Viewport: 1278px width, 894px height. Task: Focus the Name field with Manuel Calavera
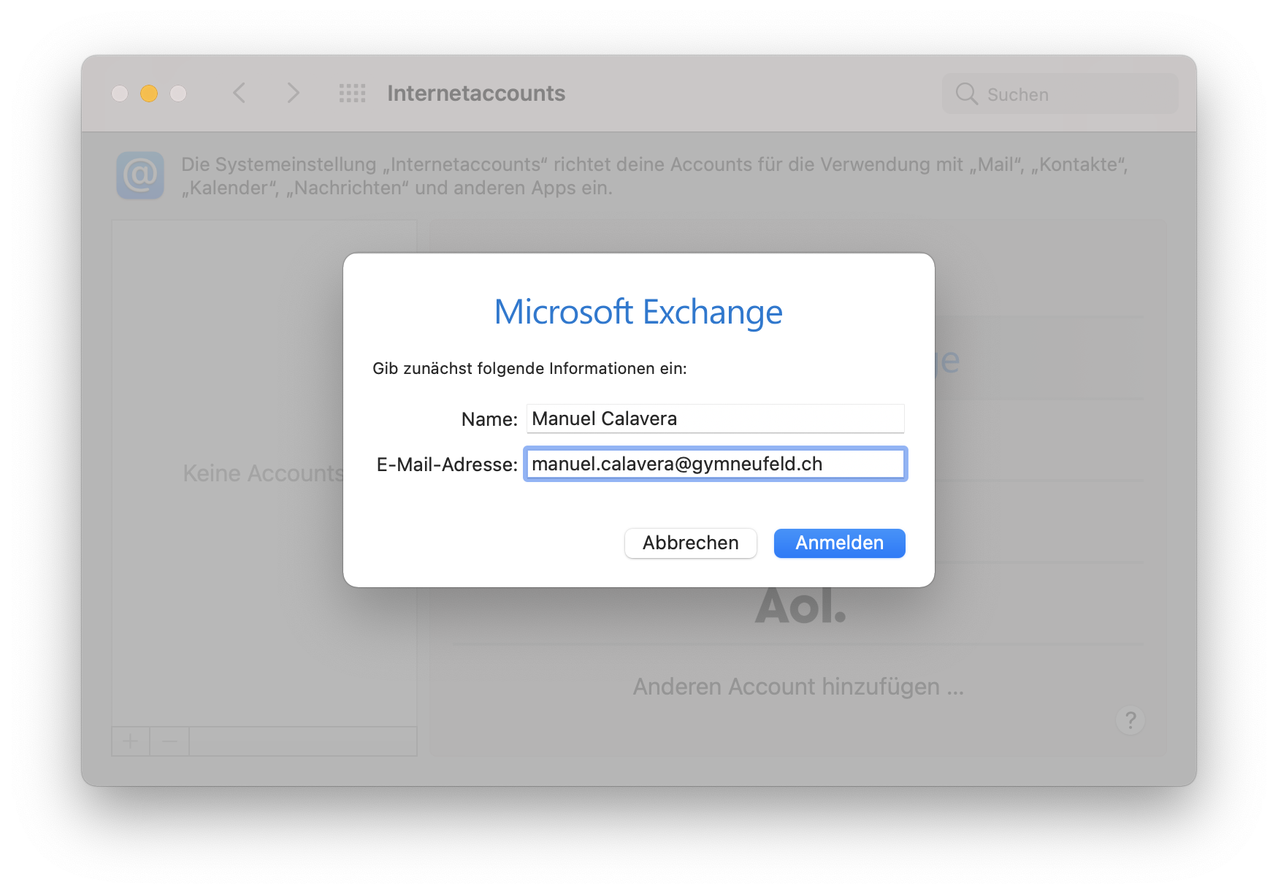click(715, 419)
